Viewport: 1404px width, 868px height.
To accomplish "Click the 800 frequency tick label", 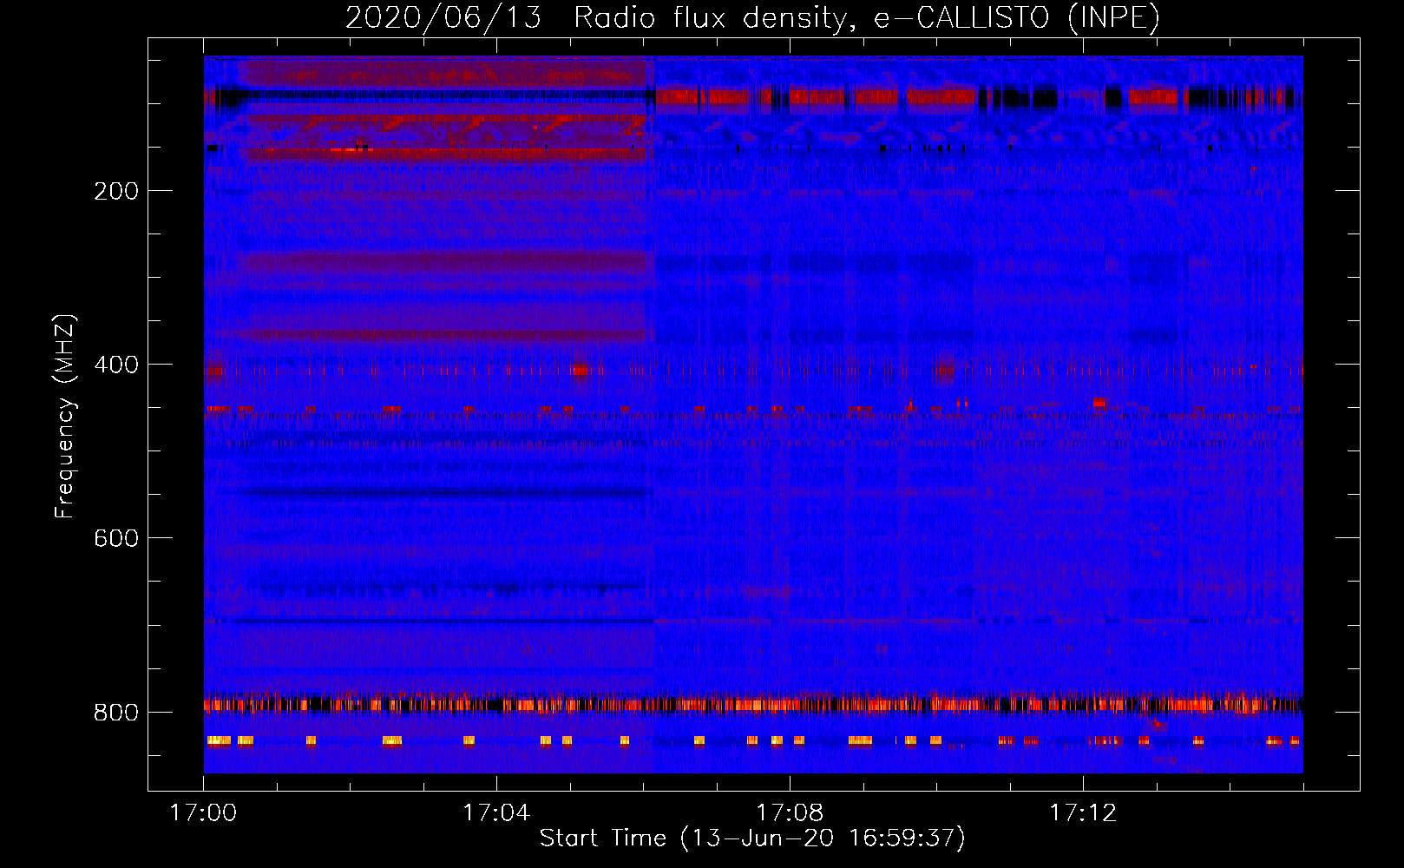I will click(116, 713).
